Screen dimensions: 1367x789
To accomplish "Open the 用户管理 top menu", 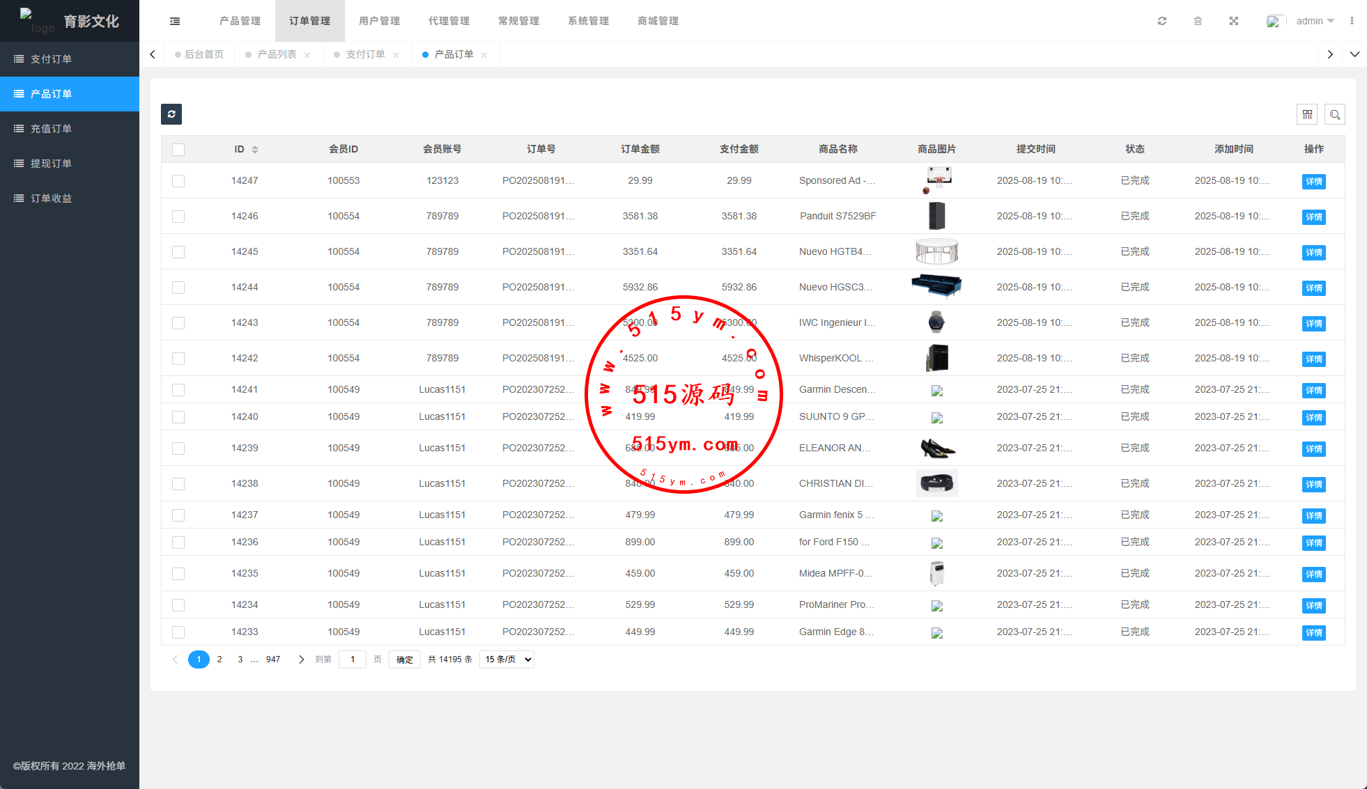I will point(379,21).
